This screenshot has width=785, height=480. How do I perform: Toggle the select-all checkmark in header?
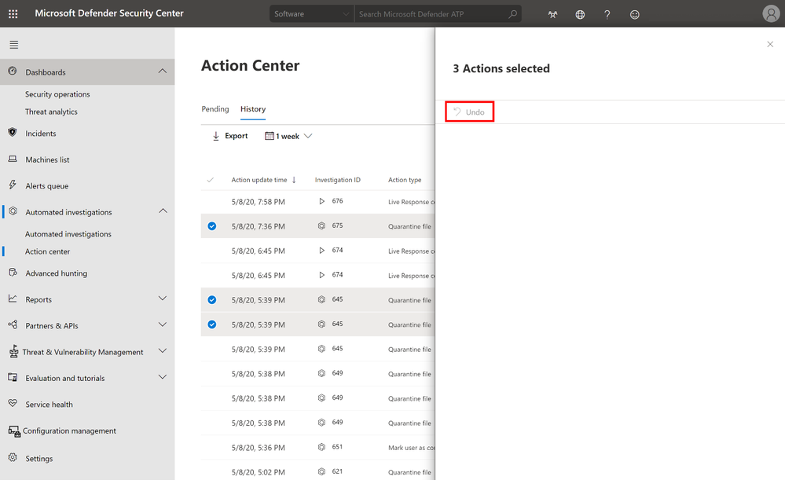coord(211,180)
